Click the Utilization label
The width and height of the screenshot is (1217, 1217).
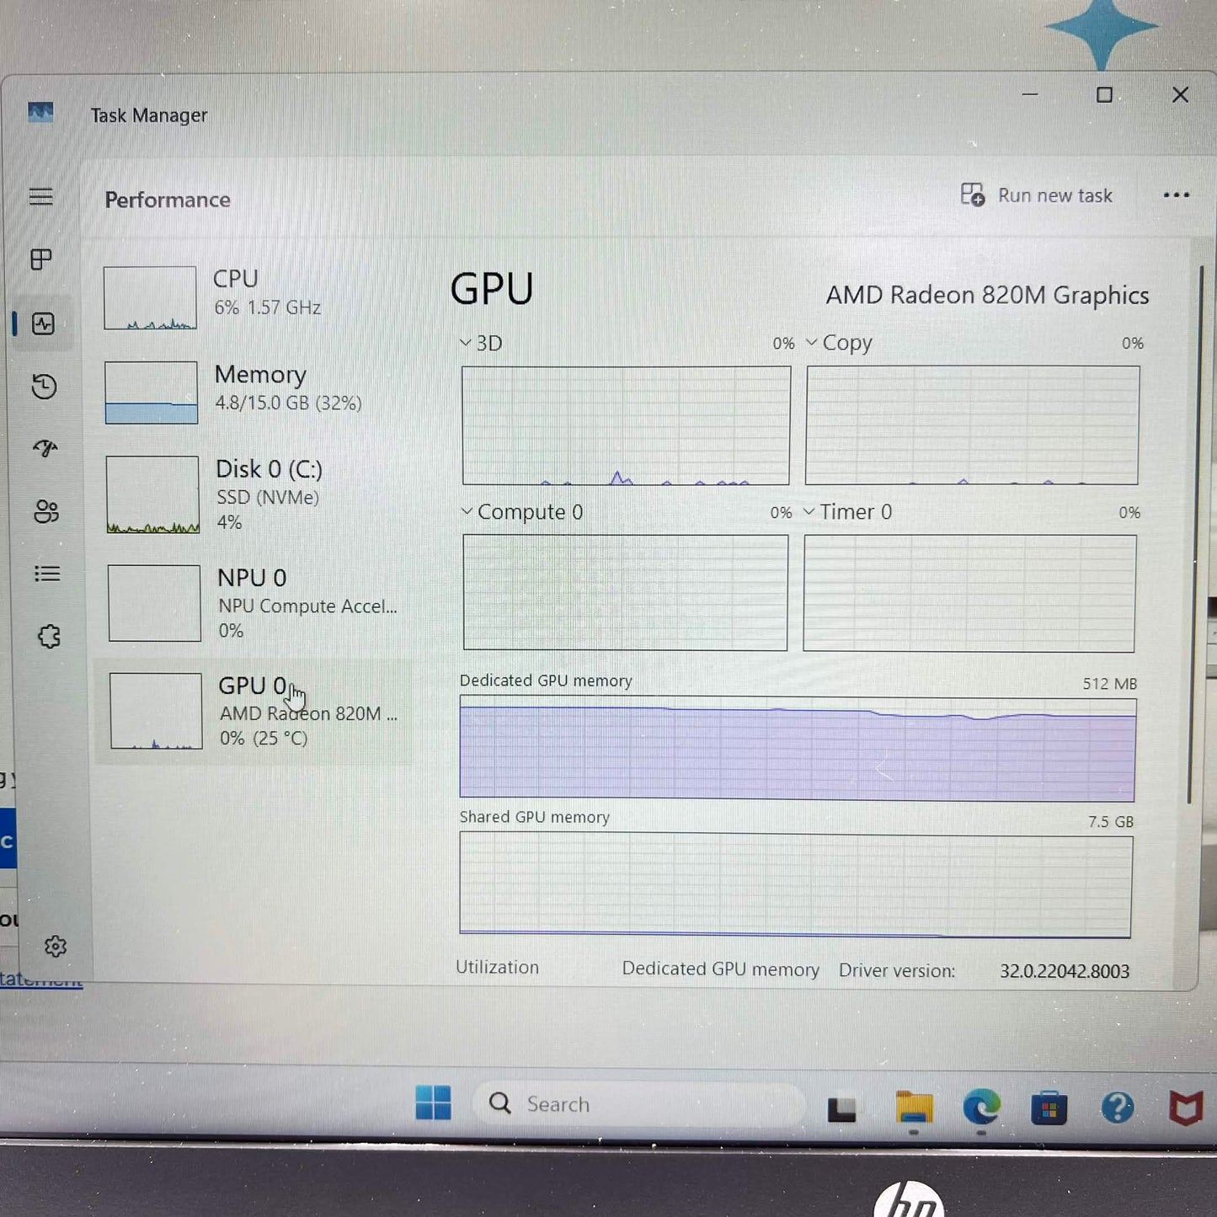coord(497,967)
